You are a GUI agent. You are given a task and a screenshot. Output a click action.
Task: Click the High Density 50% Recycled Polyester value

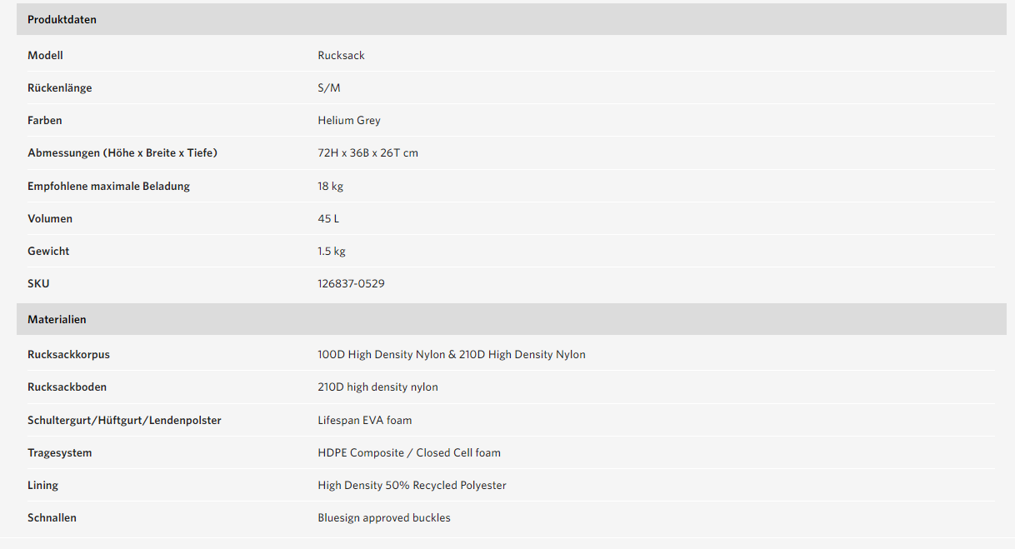[412, 485]
